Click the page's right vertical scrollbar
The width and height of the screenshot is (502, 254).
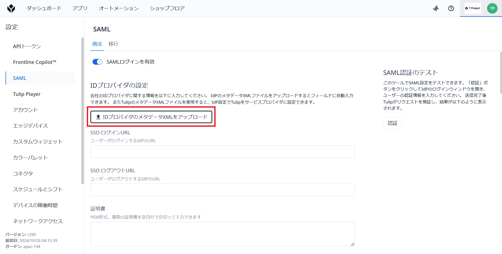click(x=501, y=73)
